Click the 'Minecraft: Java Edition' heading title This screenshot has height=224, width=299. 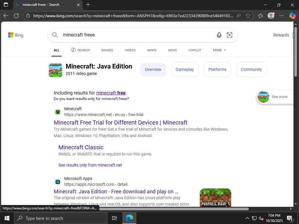(99, 66)
